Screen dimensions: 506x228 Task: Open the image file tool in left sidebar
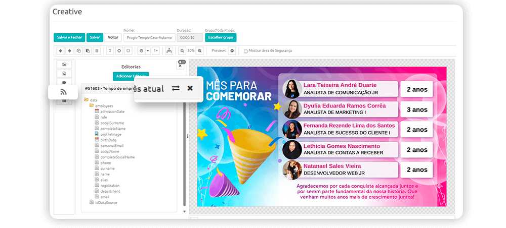click(x=64, y=74)
